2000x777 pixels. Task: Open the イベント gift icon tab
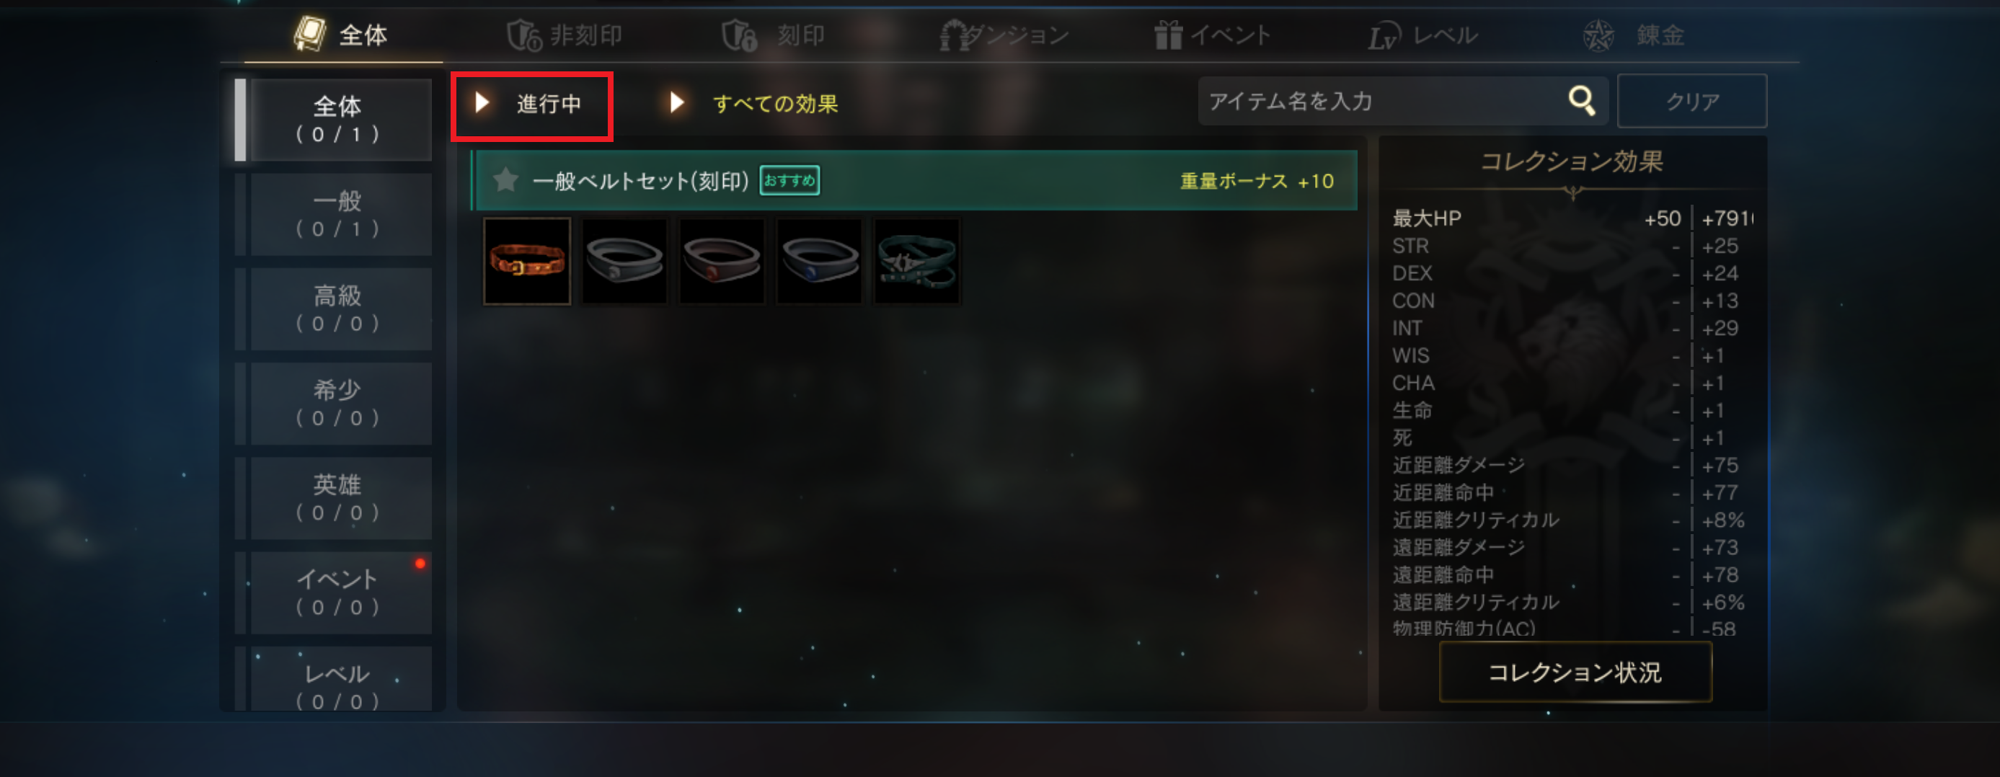tap(1212, 35)
